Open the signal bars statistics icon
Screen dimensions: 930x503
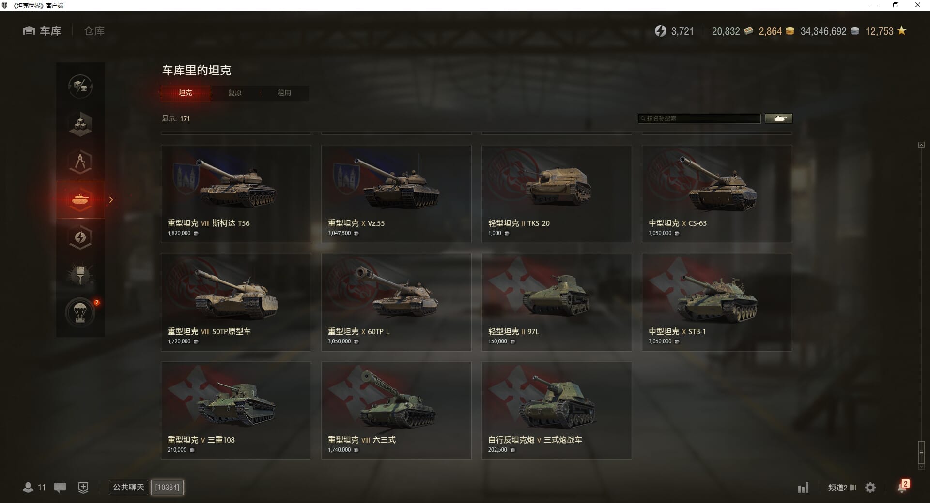point(803,488)
